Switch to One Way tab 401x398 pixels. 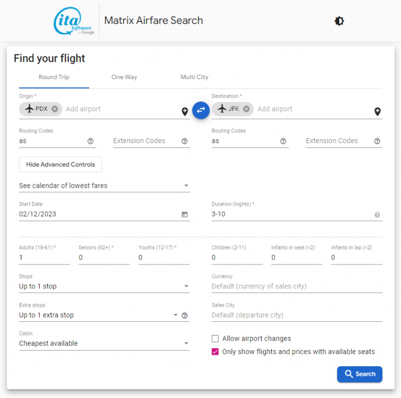(x=124, y=77)
